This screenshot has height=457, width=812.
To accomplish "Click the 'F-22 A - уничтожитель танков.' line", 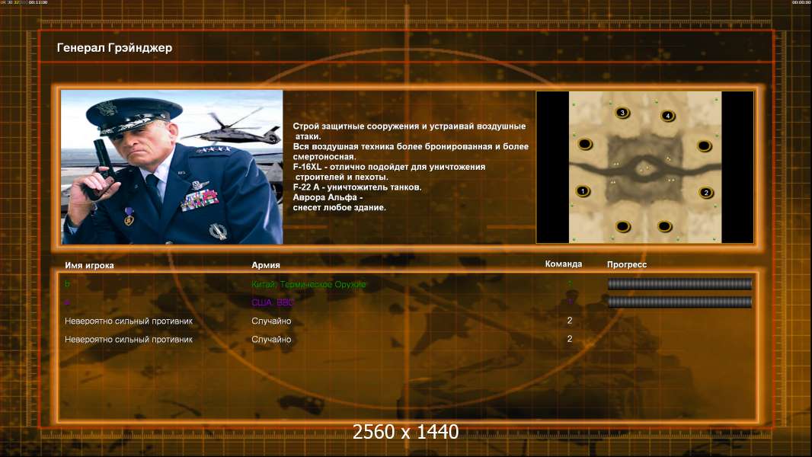I will [x=357, y=187].
